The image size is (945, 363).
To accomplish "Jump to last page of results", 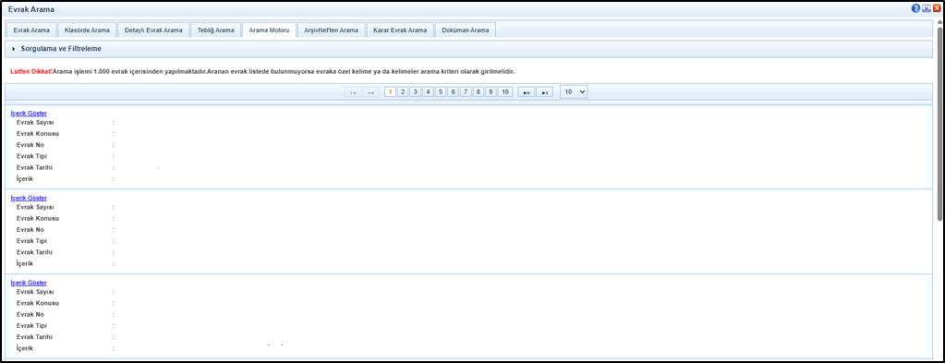I will [x=544, y=92].
